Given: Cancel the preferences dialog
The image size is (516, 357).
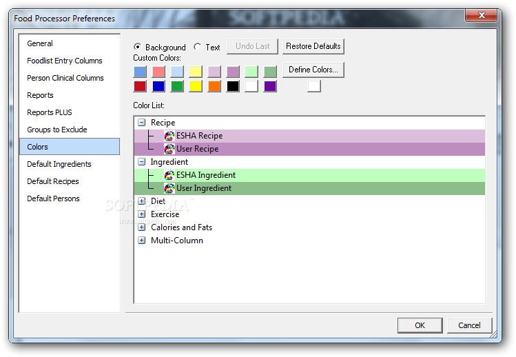Looking at the screenshot, I should (x=469, y=325).
